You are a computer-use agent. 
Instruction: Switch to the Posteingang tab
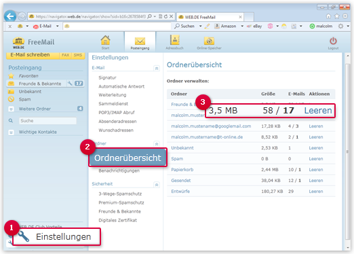tap(140, 43)
